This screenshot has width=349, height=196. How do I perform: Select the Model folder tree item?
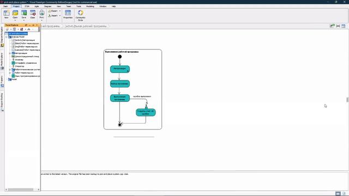tap(13, 79)
